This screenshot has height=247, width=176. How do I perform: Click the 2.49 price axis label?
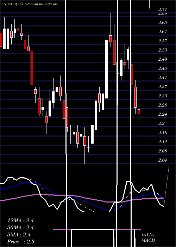[163, 59]
